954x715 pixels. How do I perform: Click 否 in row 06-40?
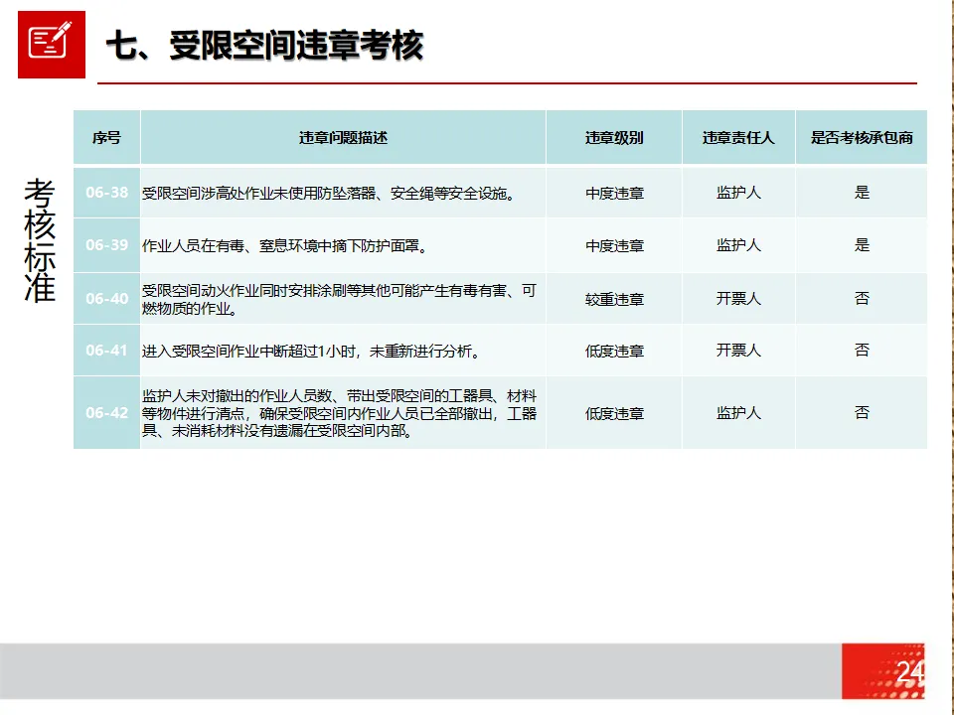[863, 299]
